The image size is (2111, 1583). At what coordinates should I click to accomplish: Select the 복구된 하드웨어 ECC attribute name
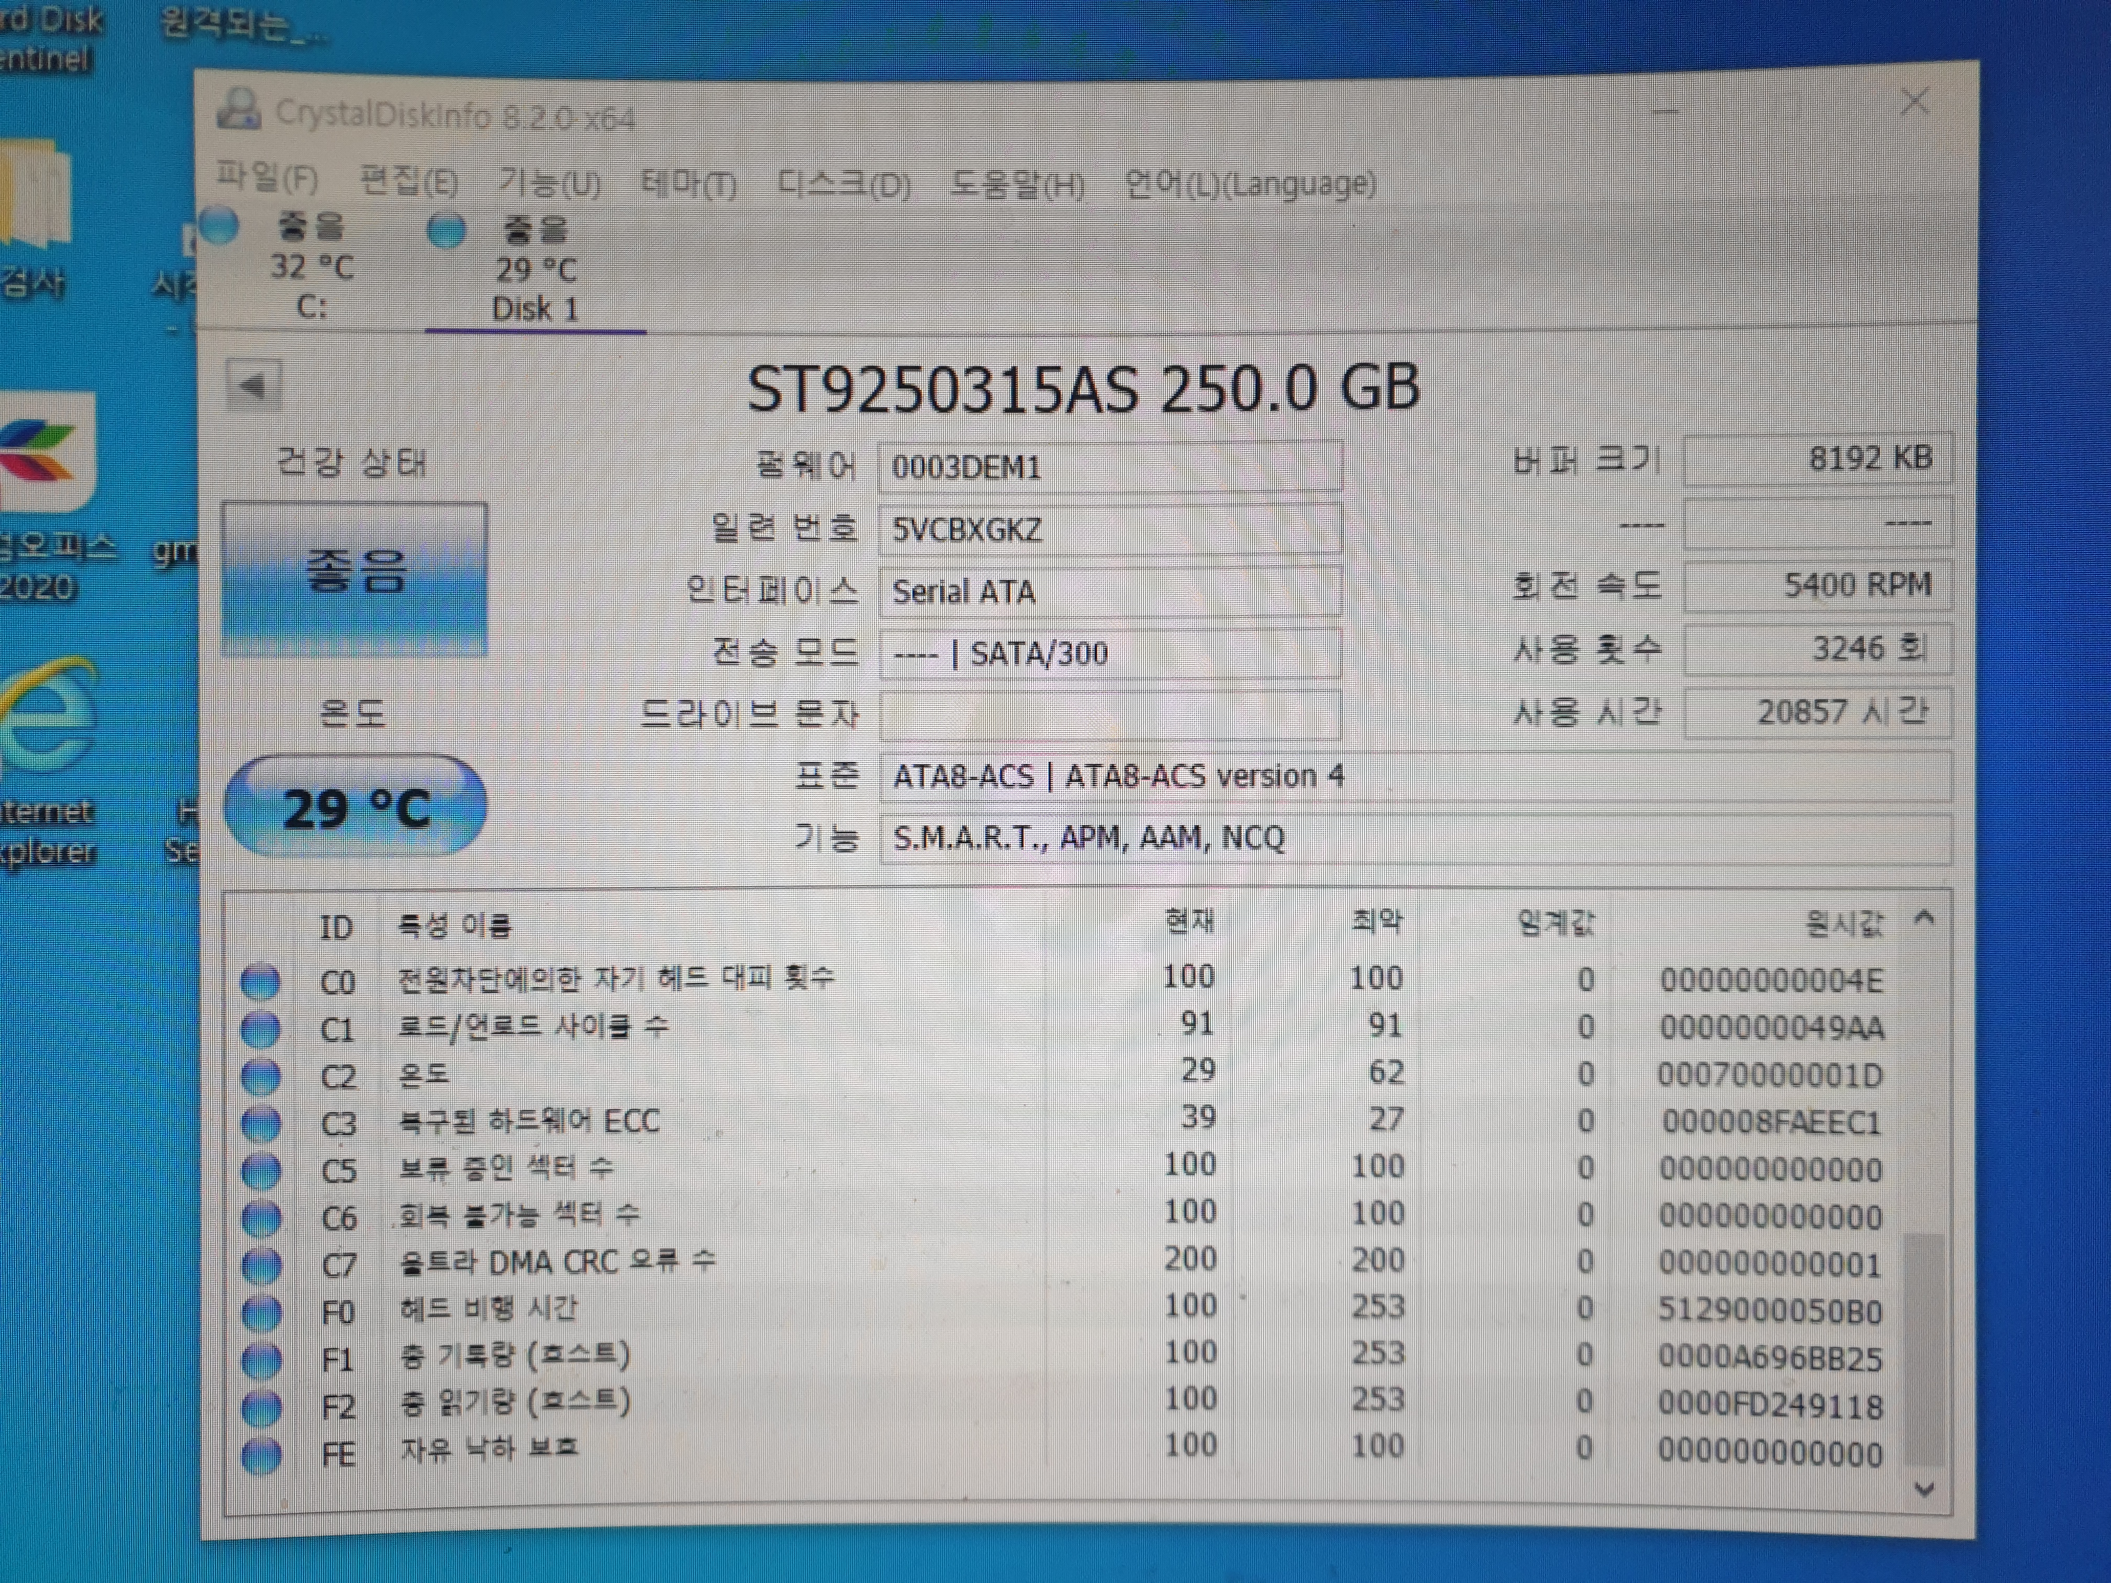point(529,1120)
